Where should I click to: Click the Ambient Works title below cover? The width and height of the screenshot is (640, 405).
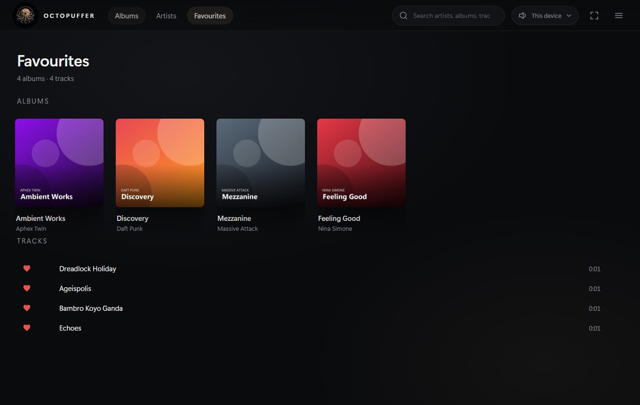[x=40, y=219]
